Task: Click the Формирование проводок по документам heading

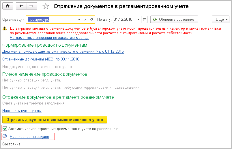Action: tap(45, 45)
